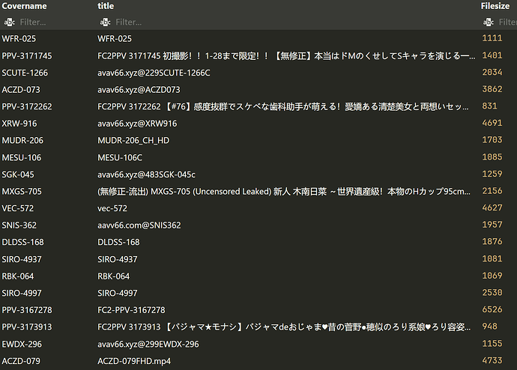
Task: Sort by the Covername column header
Action: [x=25, y=6]
